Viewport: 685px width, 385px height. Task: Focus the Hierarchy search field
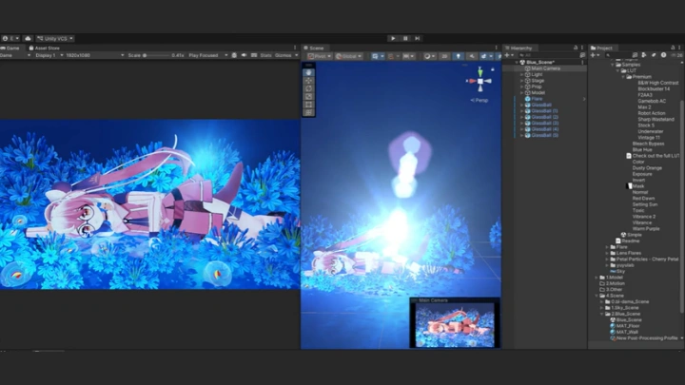[547, 55]
